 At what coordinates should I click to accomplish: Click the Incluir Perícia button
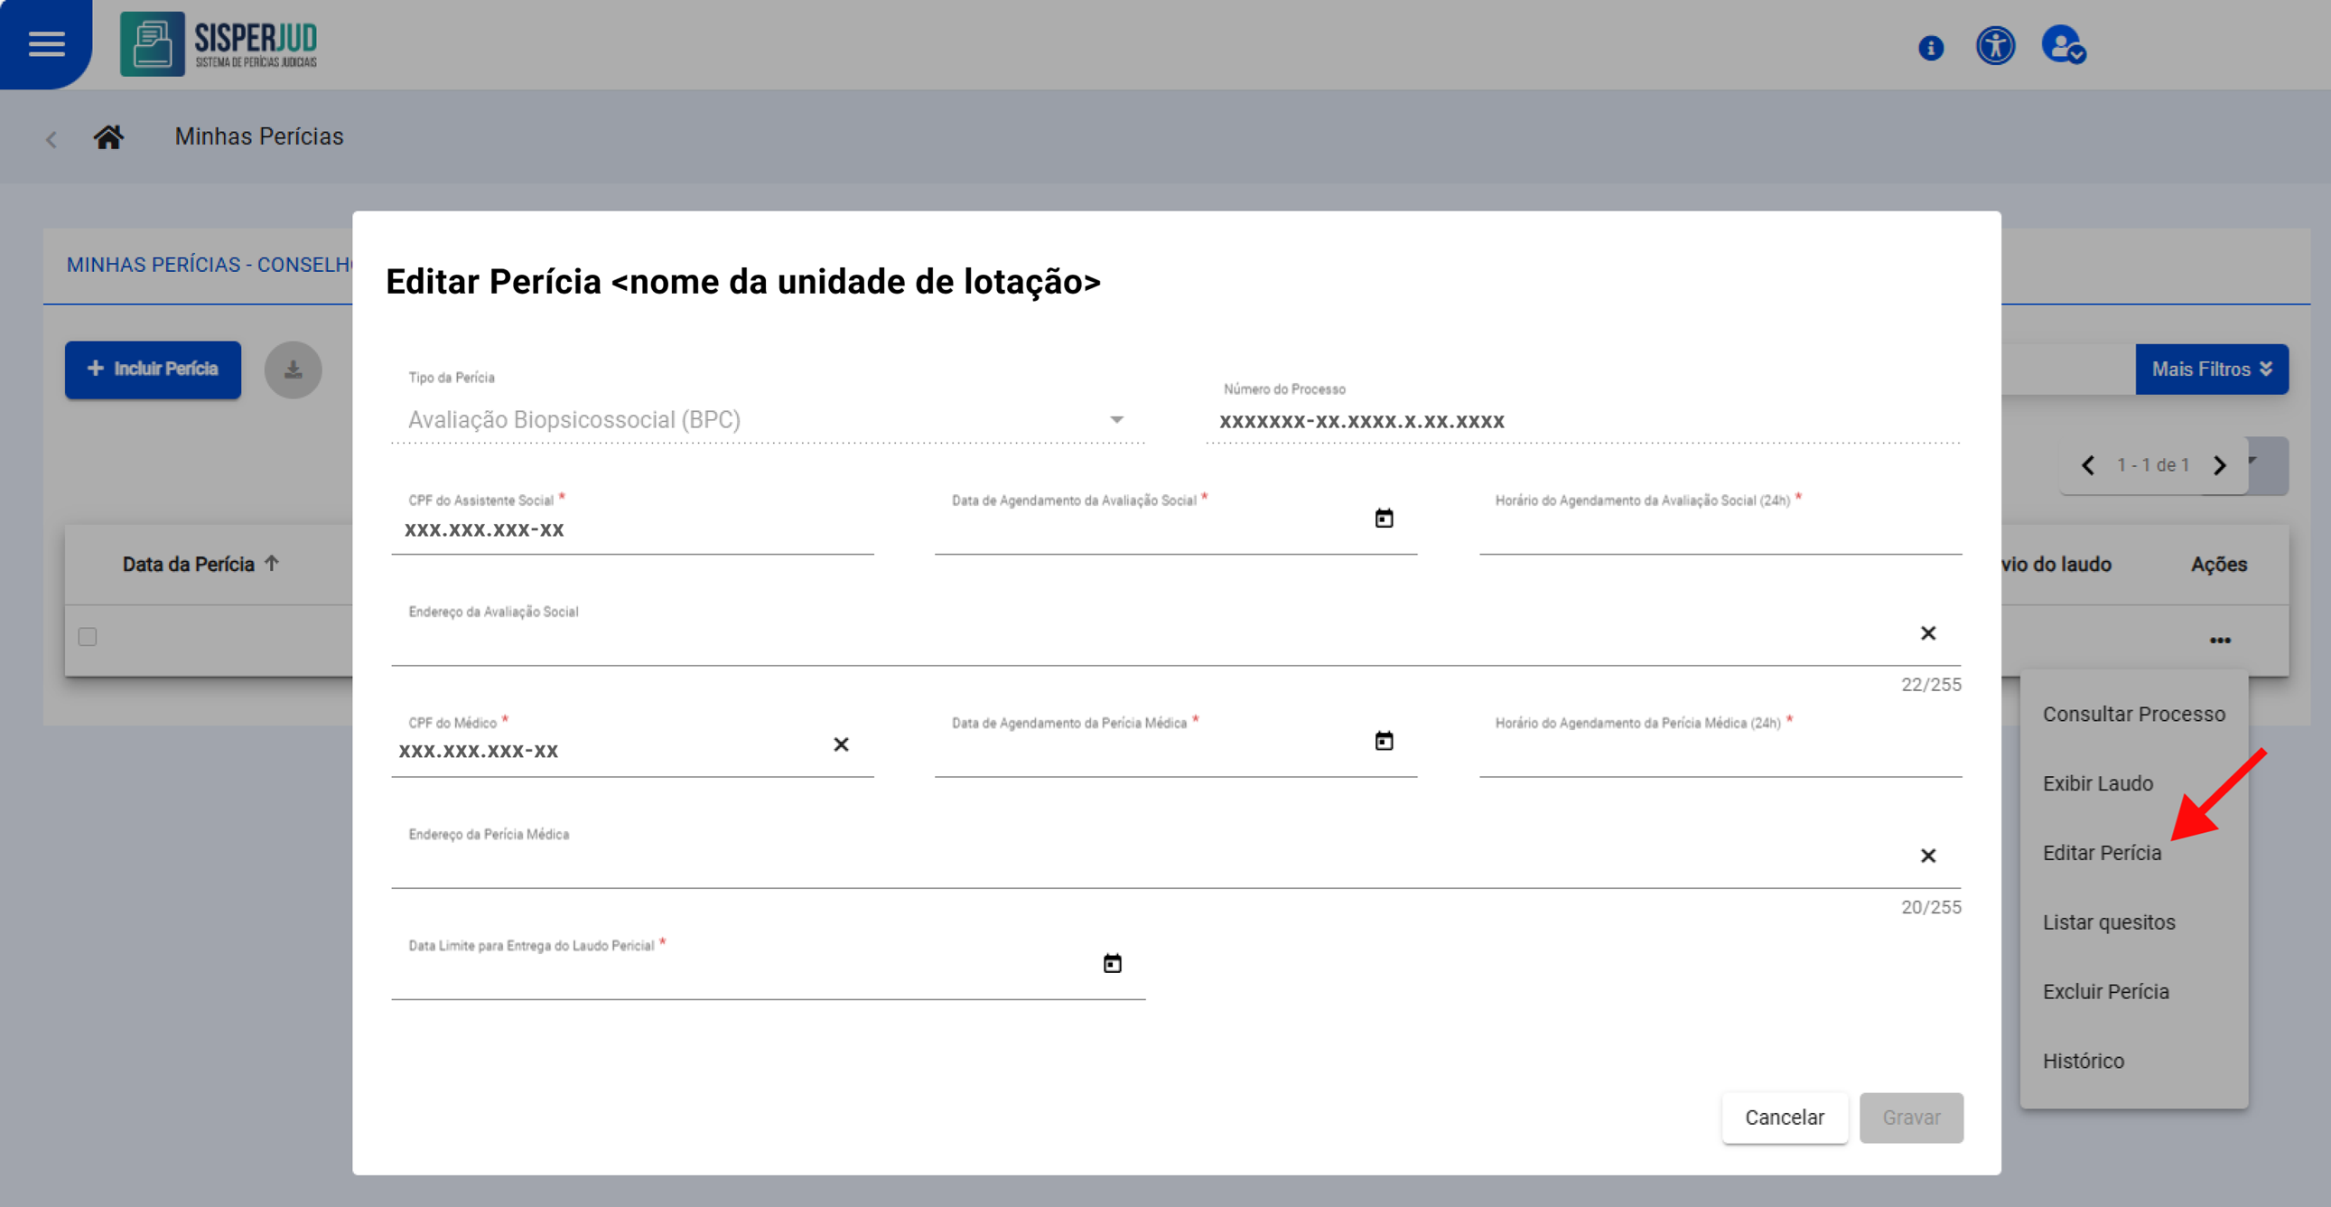pyautogui.click(x=153, y=370)
